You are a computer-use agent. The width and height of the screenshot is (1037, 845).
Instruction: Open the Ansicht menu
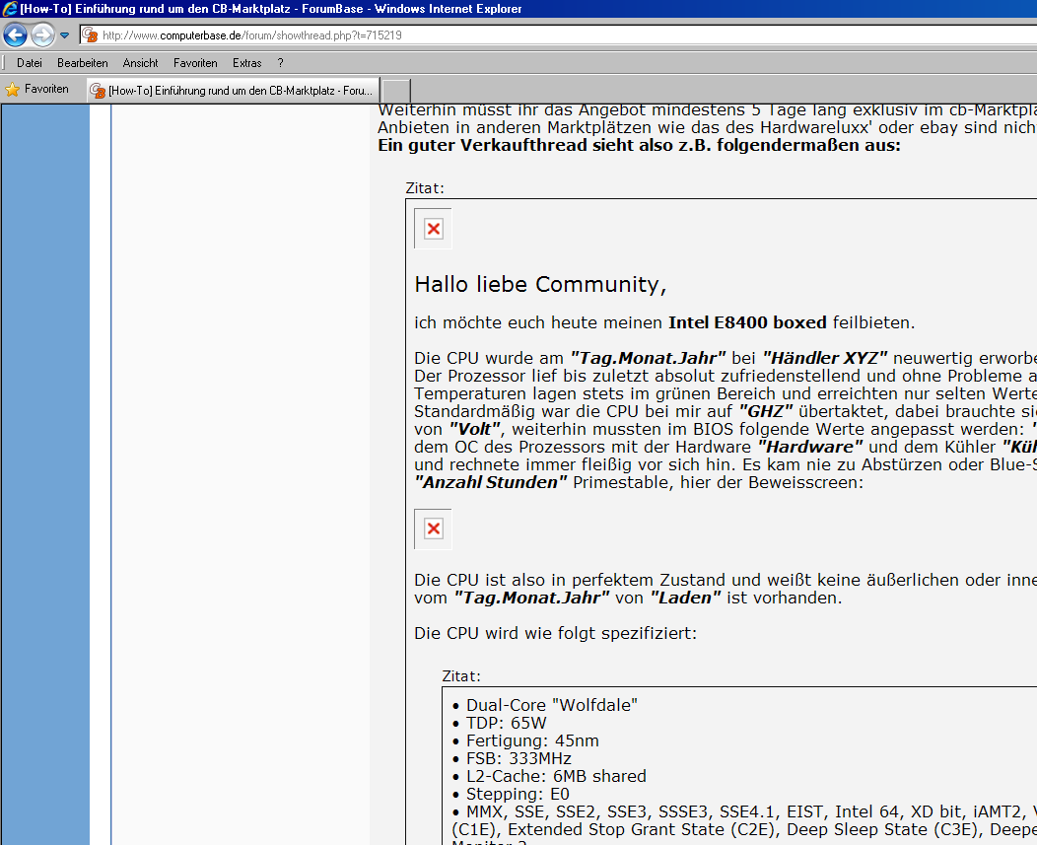click(140, 63)
